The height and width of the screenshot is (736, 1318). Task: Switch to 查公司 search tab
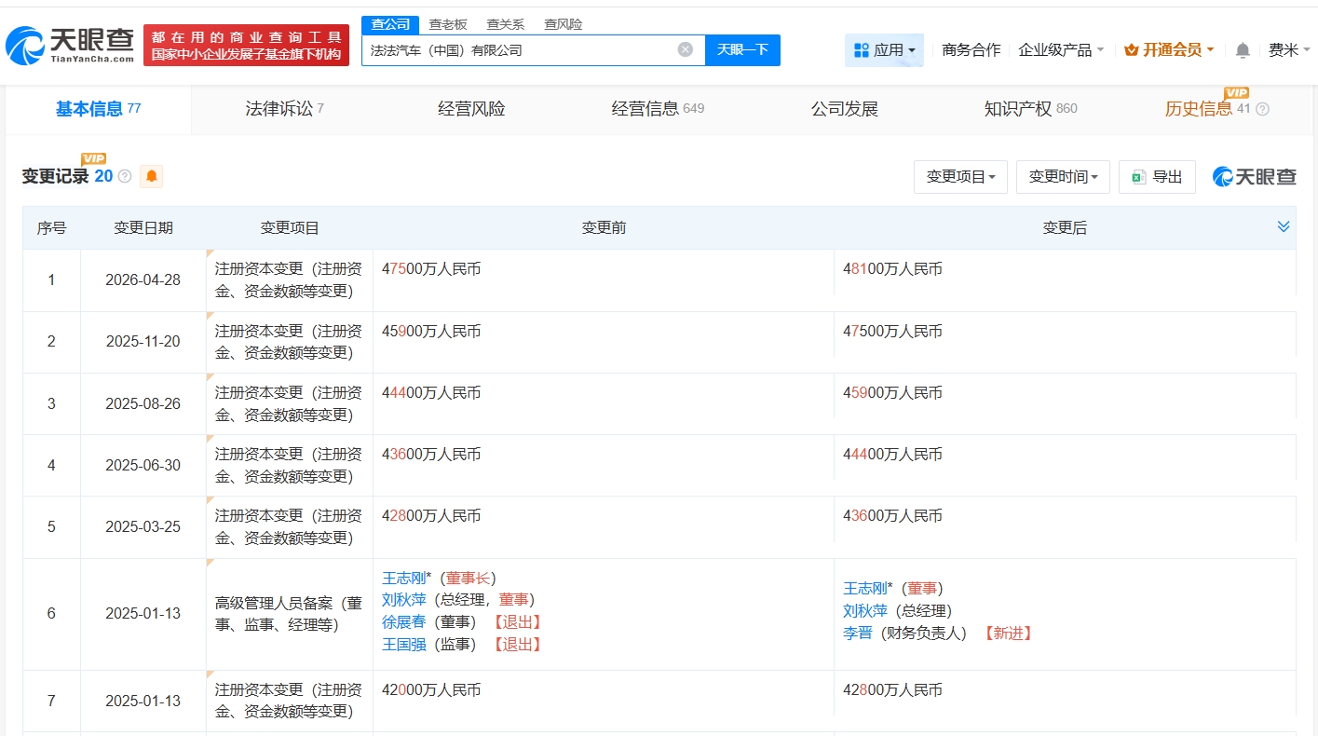click(x=390, y=24)
